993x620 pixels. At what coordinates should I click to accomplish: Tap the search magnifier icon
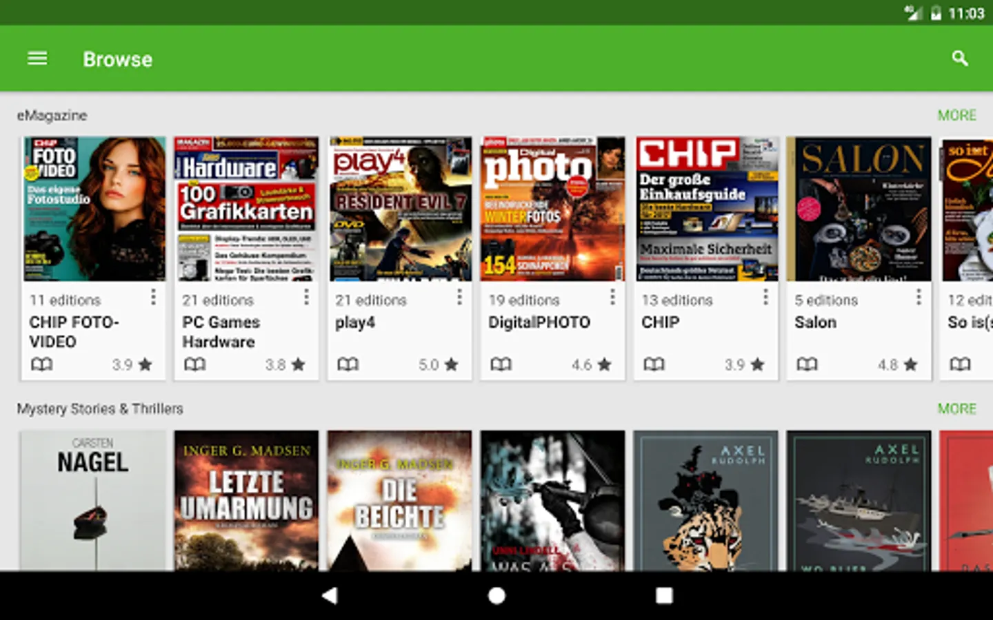coord(960,59)
